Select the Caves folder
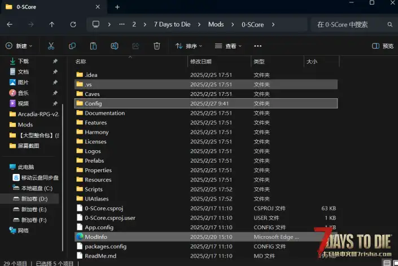398x266 pixels. pyautogui.click(x=206, y=94)
